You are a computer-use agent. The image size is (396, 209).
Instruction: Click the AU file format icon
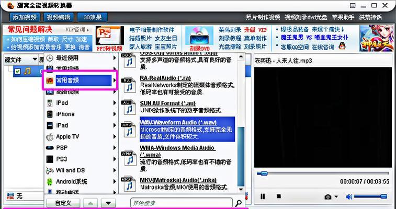coord(129,107)
